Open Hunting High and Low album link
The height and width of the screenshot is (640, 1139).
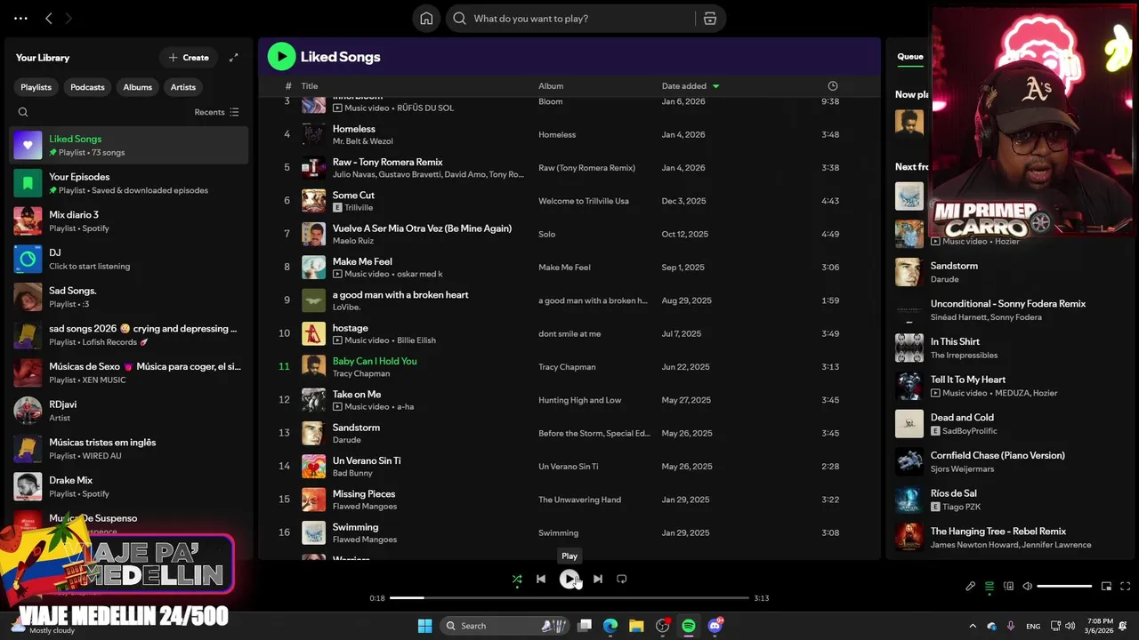[580, 400]
